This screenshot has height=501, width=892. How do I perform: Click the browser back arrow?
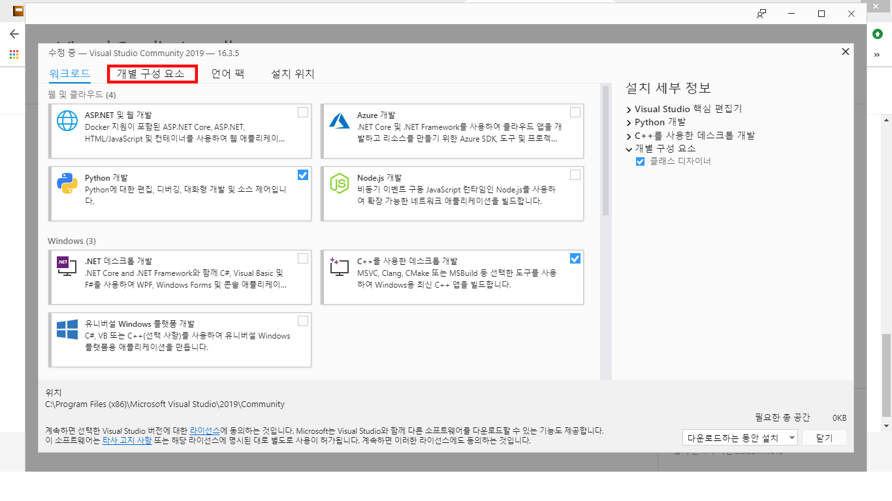(x=14, y=34)
